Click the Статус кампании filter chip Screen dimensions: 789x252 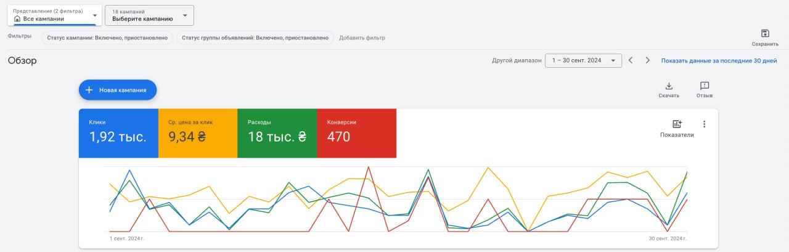(107, 38)
